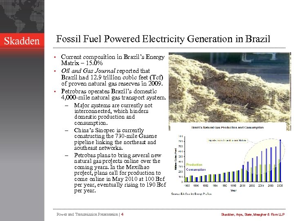Select the text '12.9 trillion cubic feet (Tcf)'
Screen dimensions: 294x221
click(x=127, y=77)
